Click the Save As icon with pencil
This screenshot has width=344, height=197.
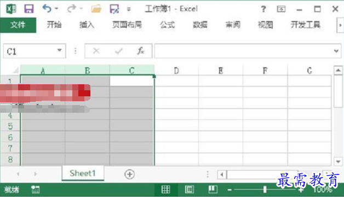coord(114,9)
